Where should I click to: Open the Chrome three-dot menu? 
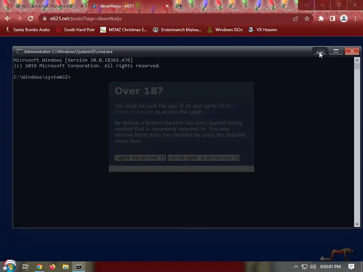point(355,19)
